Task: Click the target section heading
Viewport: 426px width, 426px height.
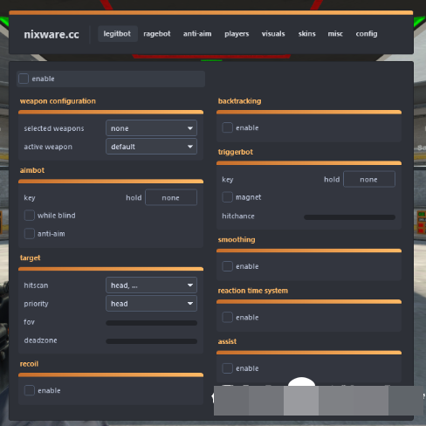Action: [x=30, y=258]
